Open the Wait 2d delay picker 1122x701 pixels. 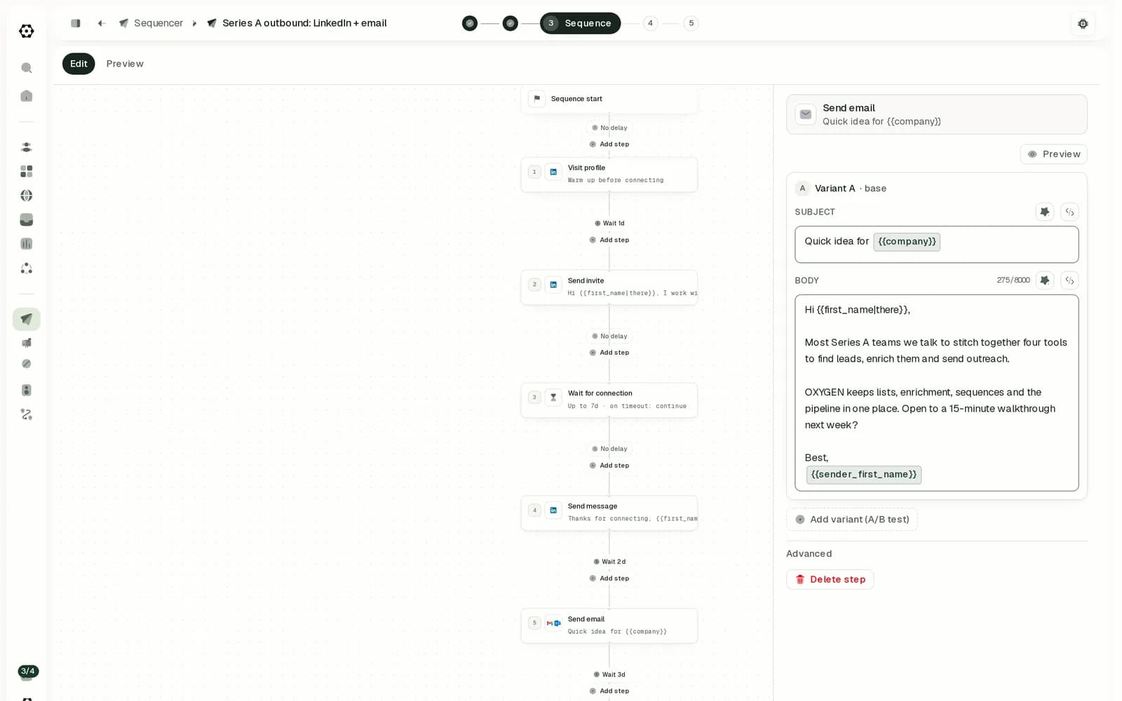coord(609,562)
